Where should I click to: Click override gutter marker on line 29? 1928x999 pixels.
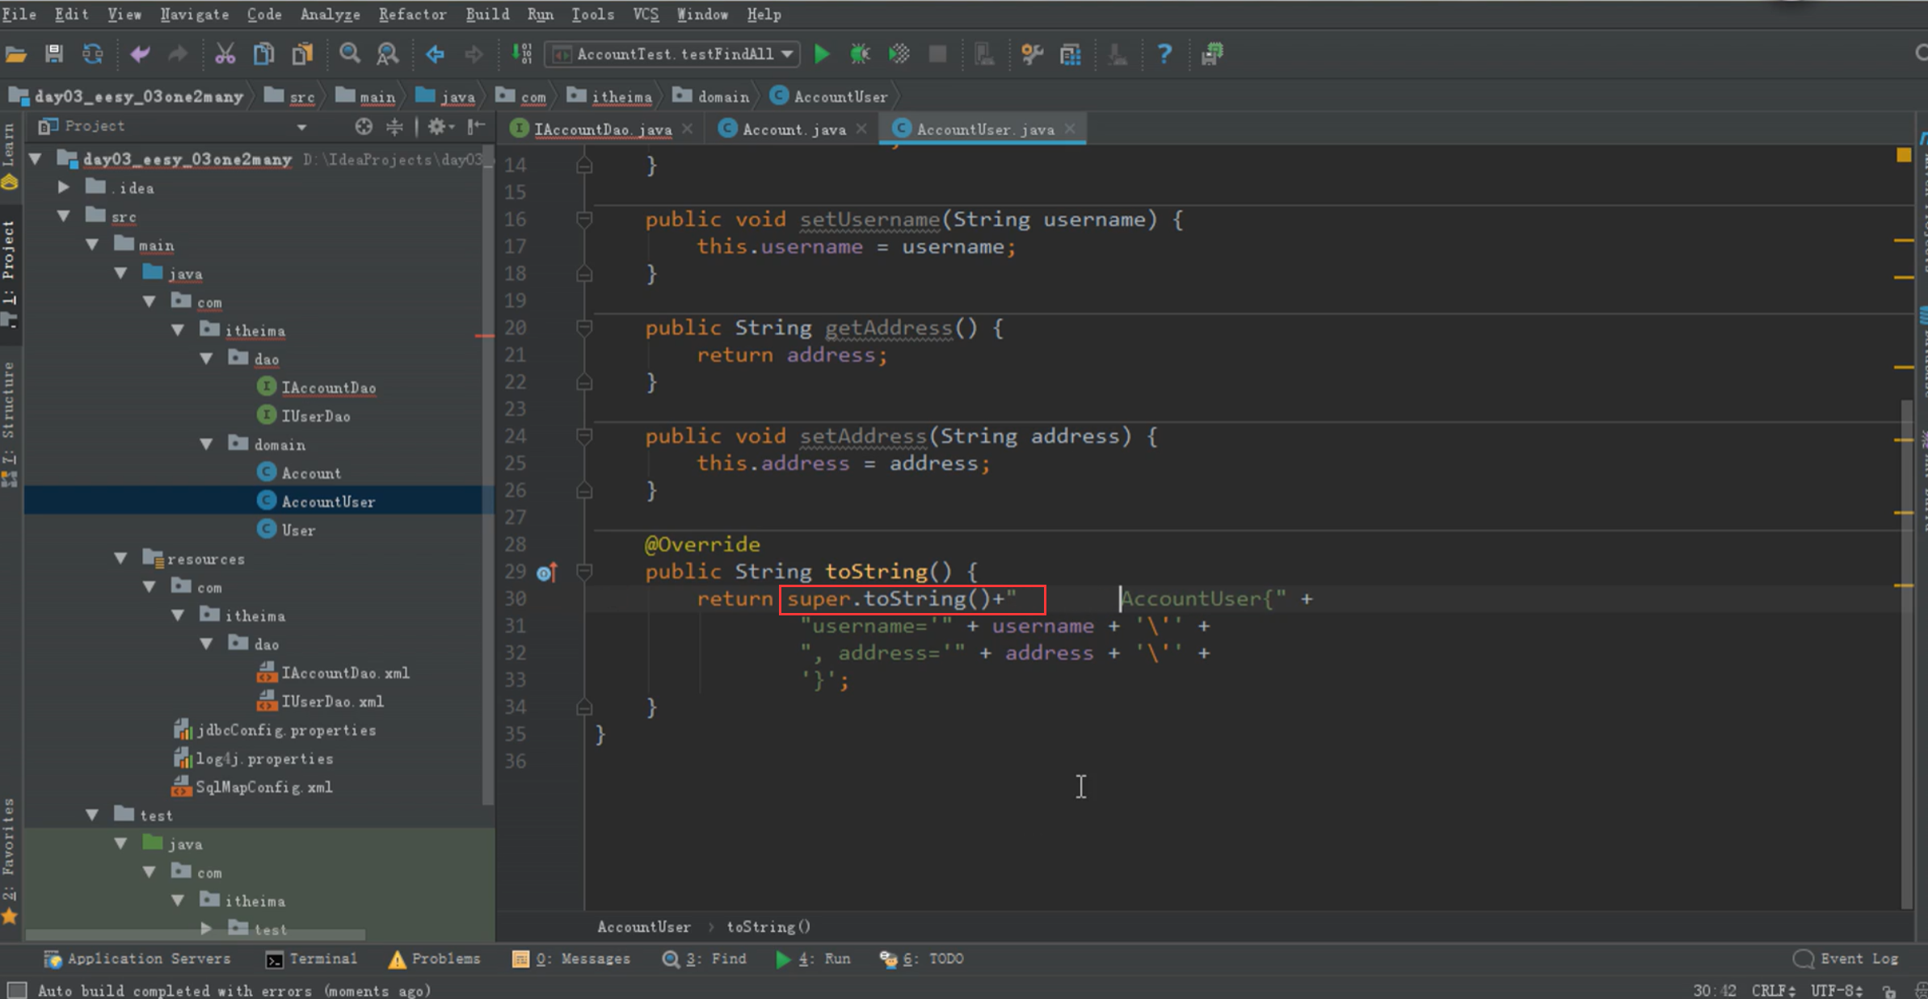click(x=546, y=573)
